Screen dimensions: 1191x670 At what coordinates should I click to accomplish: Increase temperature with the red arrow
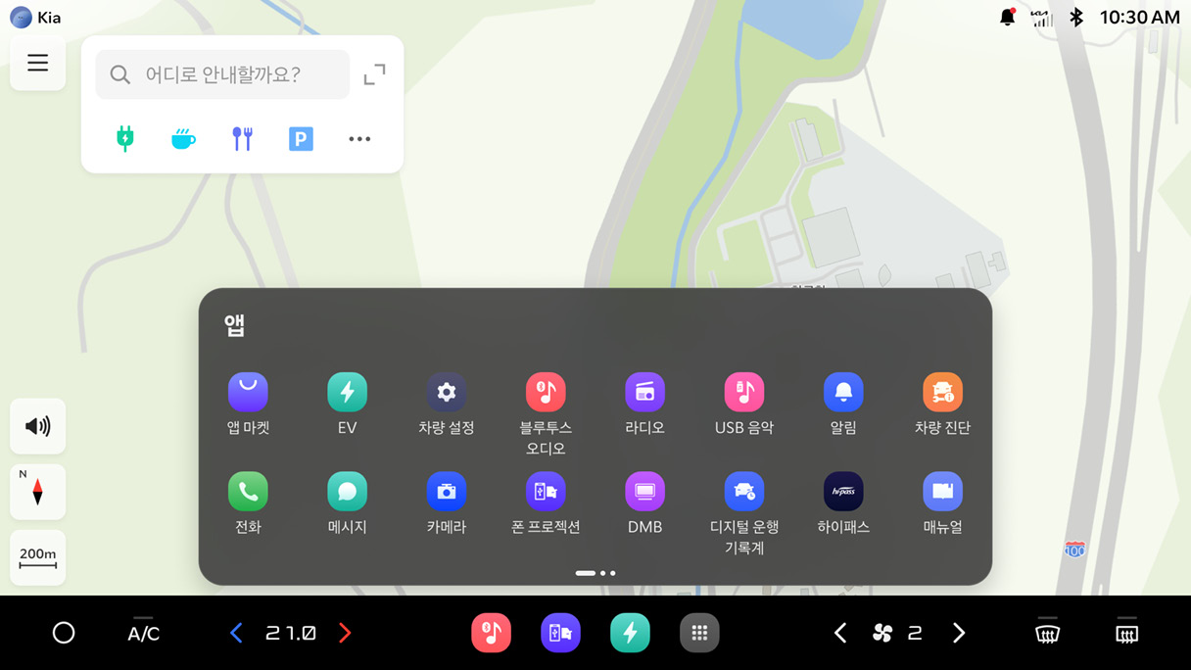[345, 633]
